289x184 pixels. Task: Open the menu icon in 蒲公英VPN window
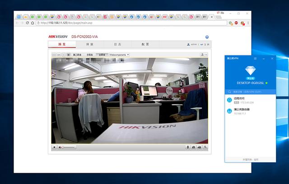(255, 58)
